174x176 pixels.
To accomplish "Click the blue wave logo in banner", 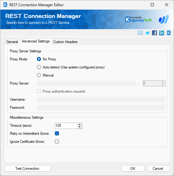I will tap(164, 19).
